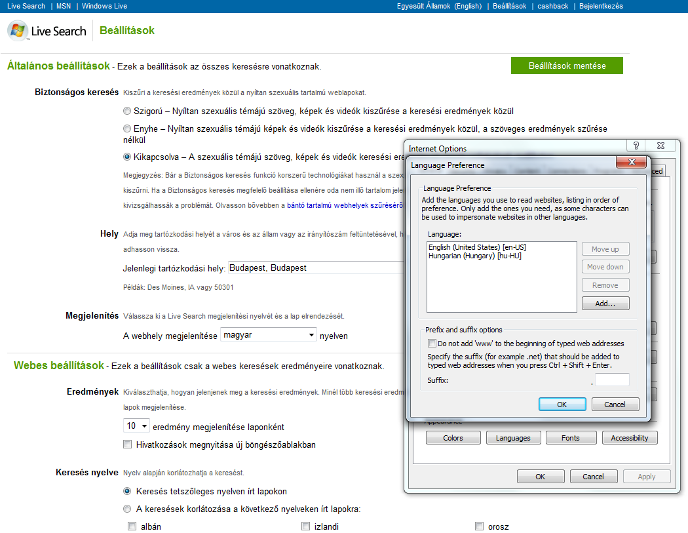Click the Biztonságos keresés label

(77, 92)
